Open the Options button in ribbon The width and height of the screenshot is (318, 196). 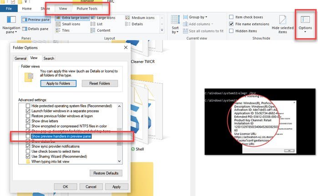click(305, 24)
